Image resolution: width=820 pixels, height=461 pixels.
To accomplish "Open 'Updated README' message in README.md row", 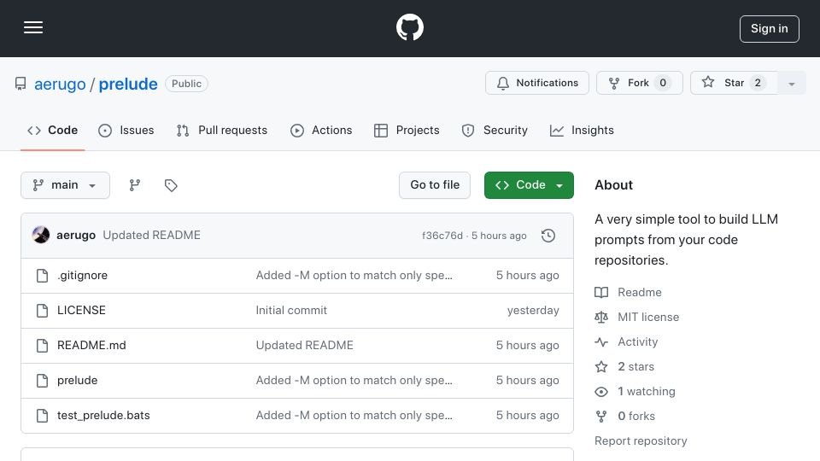I will tap(304, 346).
